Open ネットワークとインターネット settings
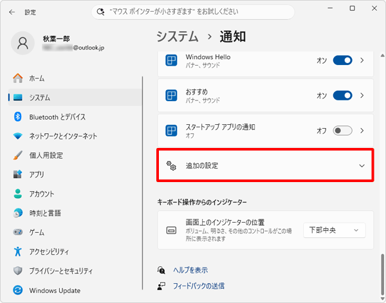This screenshot has height=303, width=386. tap(75, 136)
